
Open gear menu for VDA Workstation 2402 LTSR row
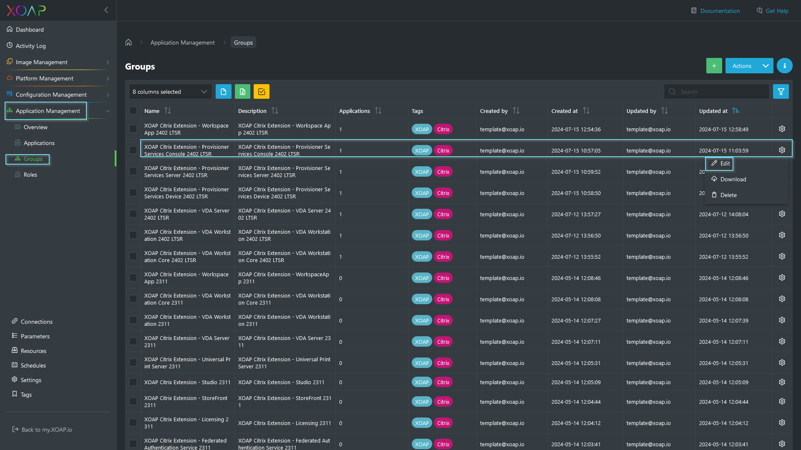pyautogui.click(x=782, y=235)
